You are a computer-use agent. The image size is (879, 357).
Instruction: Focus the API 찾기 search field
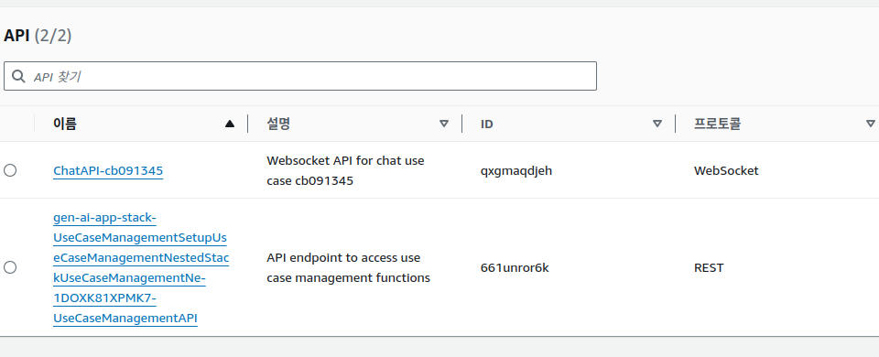coord(300,76)
